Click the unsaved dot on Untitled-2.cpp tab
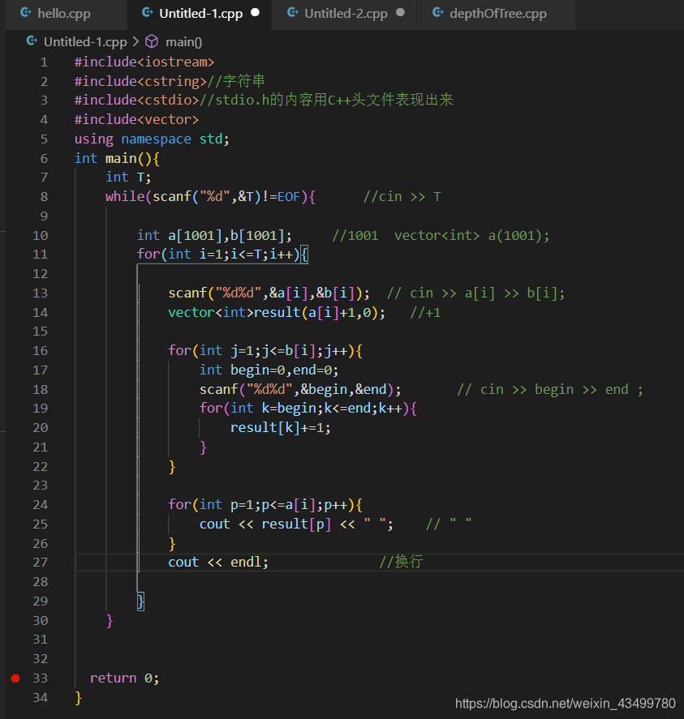Image resolution: width=684 pixels, height=719 pixels. 400,13
